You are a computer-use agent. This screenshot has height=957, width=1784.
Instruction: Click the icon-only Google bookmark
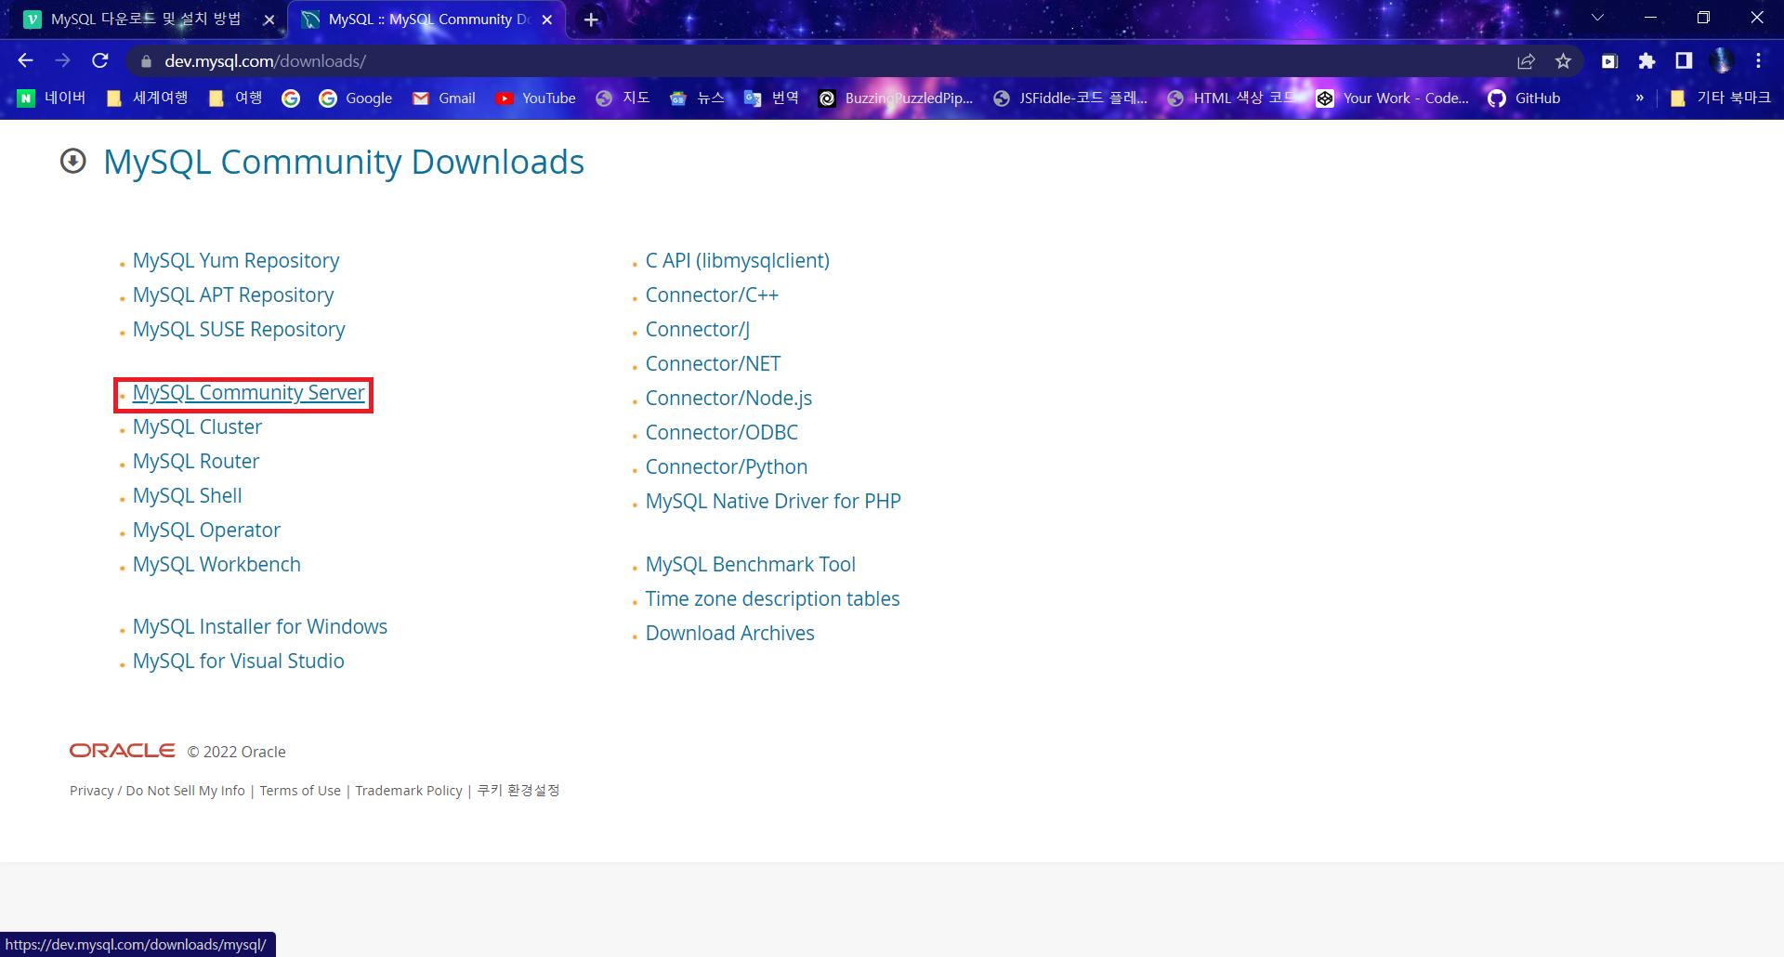point(291,98)
